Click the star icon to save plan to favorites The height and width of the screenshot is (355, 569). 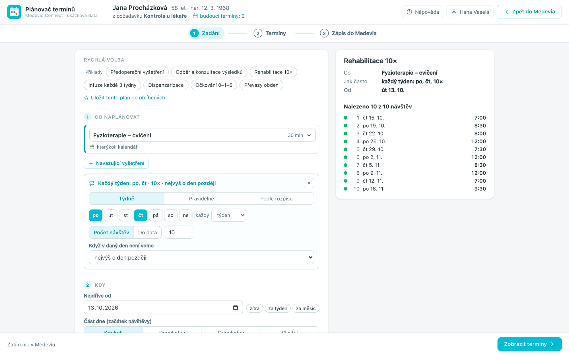(86, 98)
